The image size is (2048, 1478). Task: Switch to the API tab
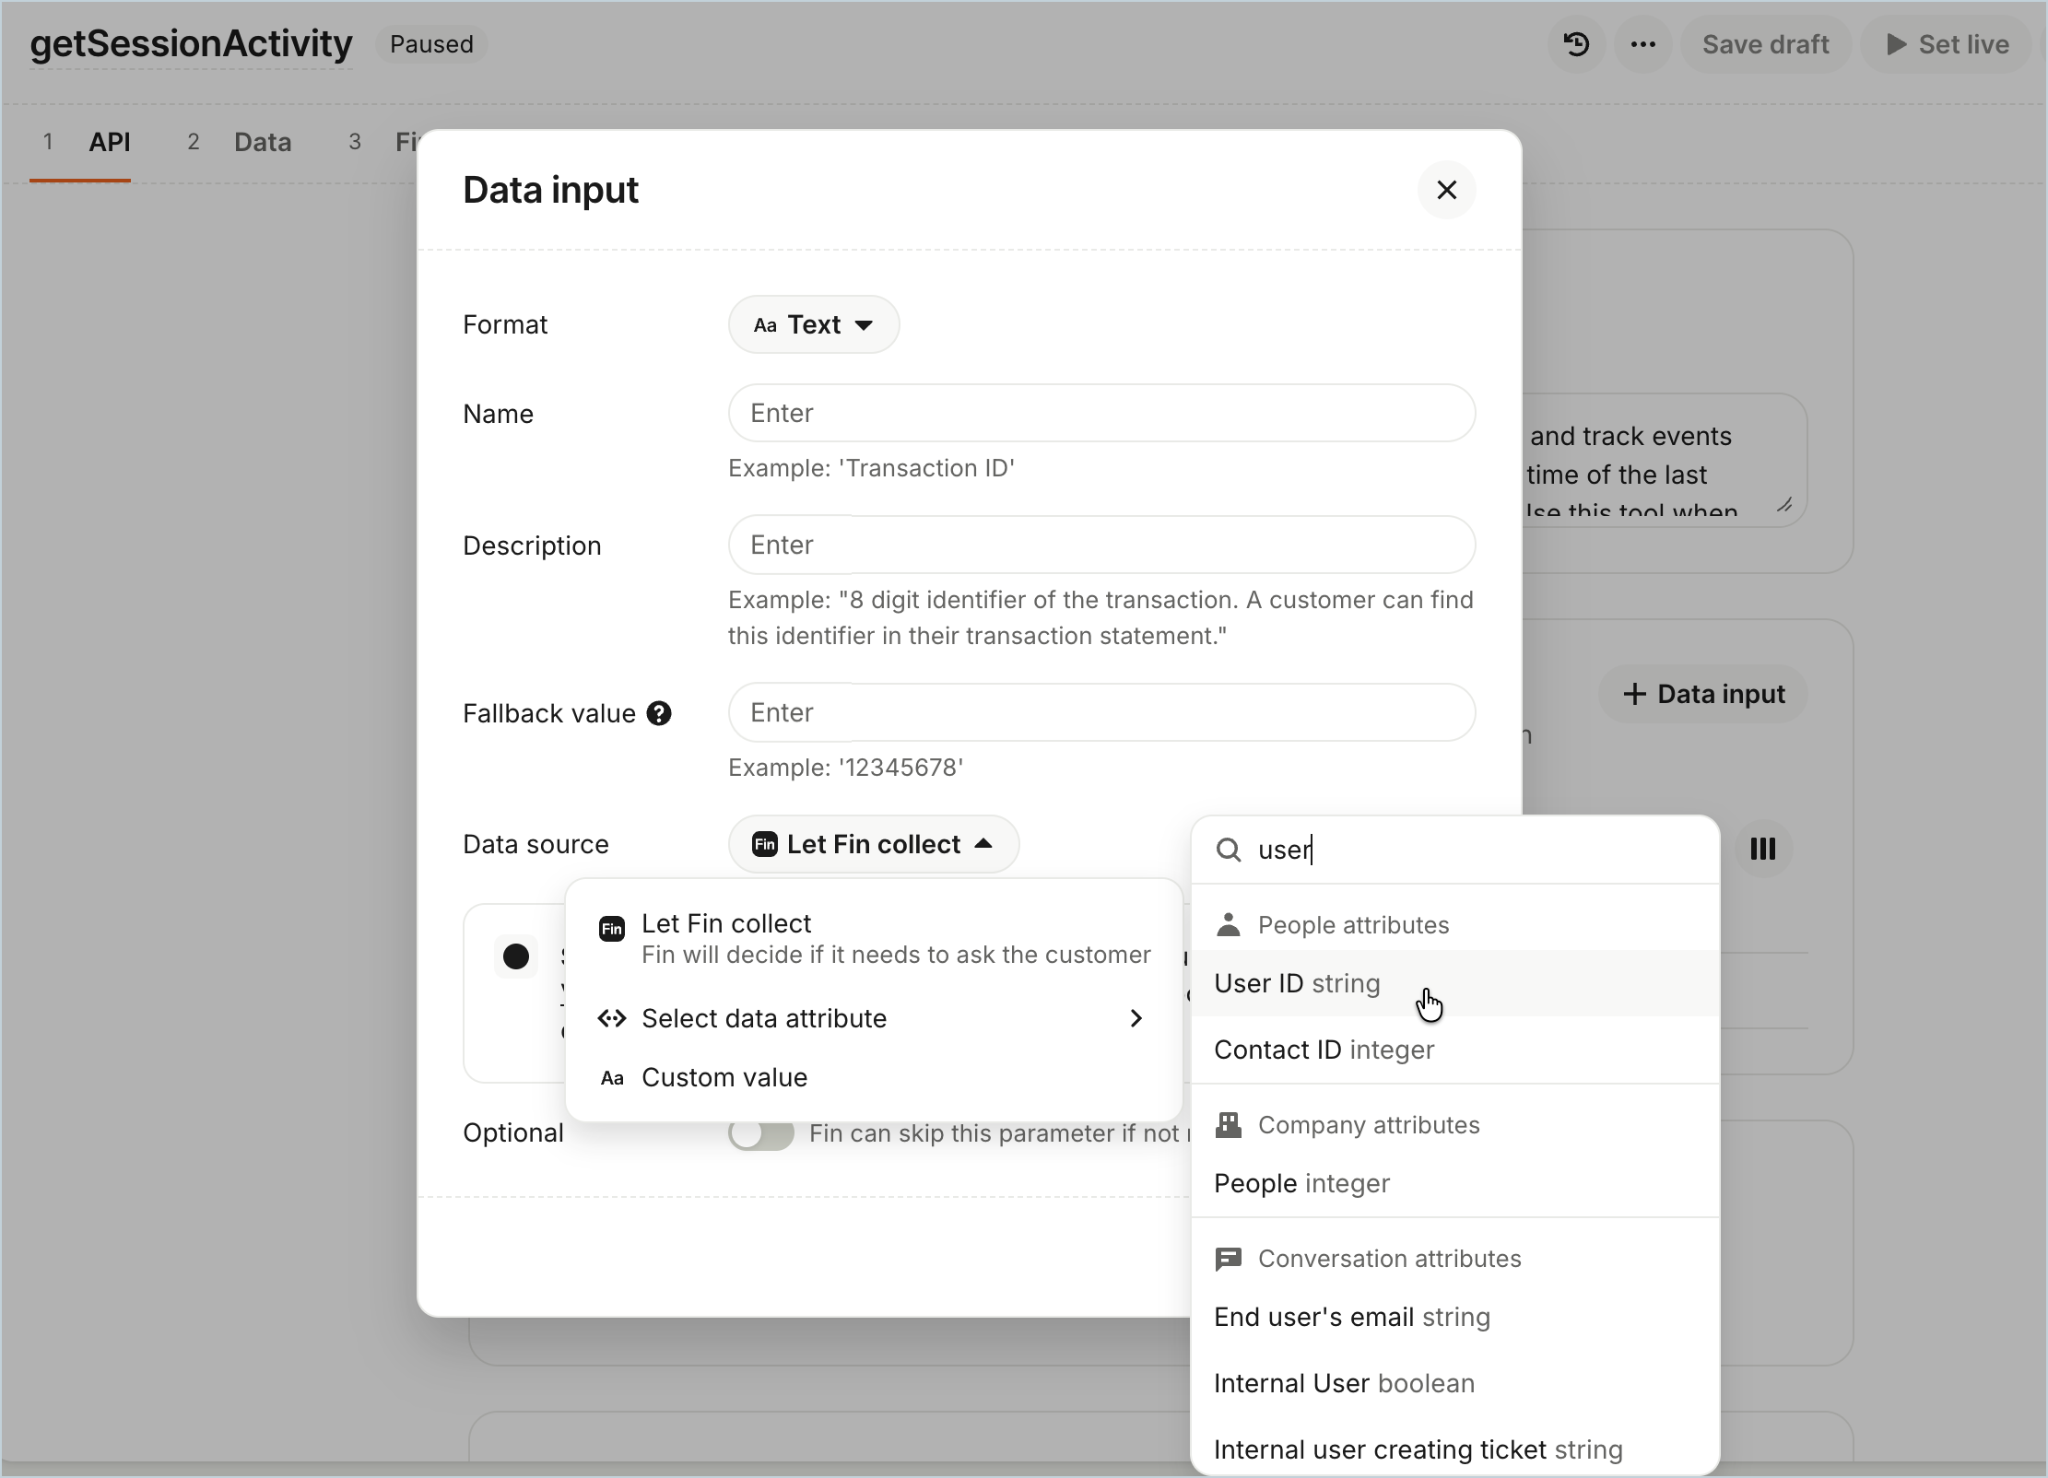point(80,142)
